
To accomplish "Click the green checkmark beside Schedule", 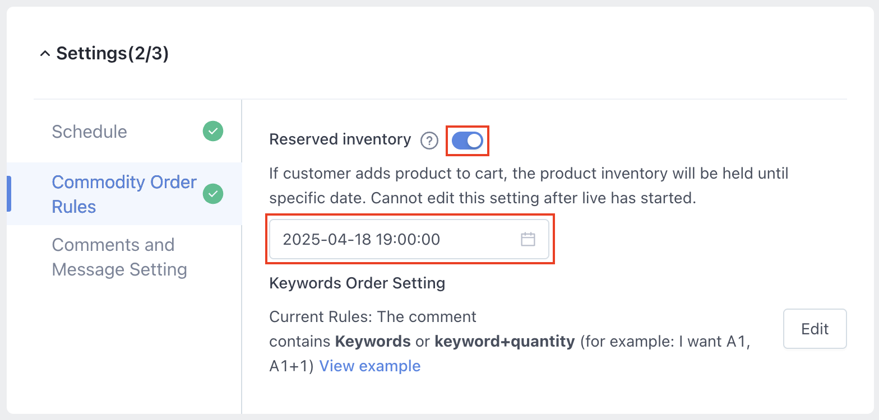I will point(213,132).
